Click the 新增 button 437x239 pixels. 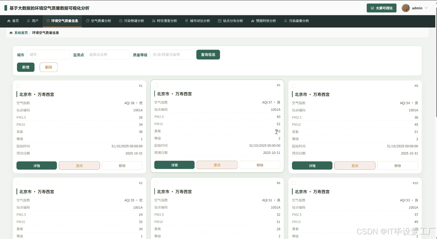(x=26, y=67)
